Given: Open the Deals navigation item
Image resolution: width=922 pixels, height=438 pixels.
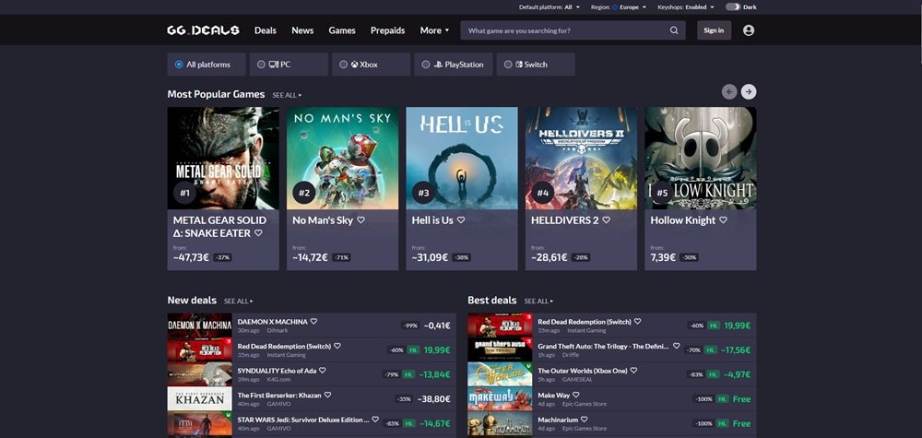Looking at the screenshot, I should (x=266, y=30).
